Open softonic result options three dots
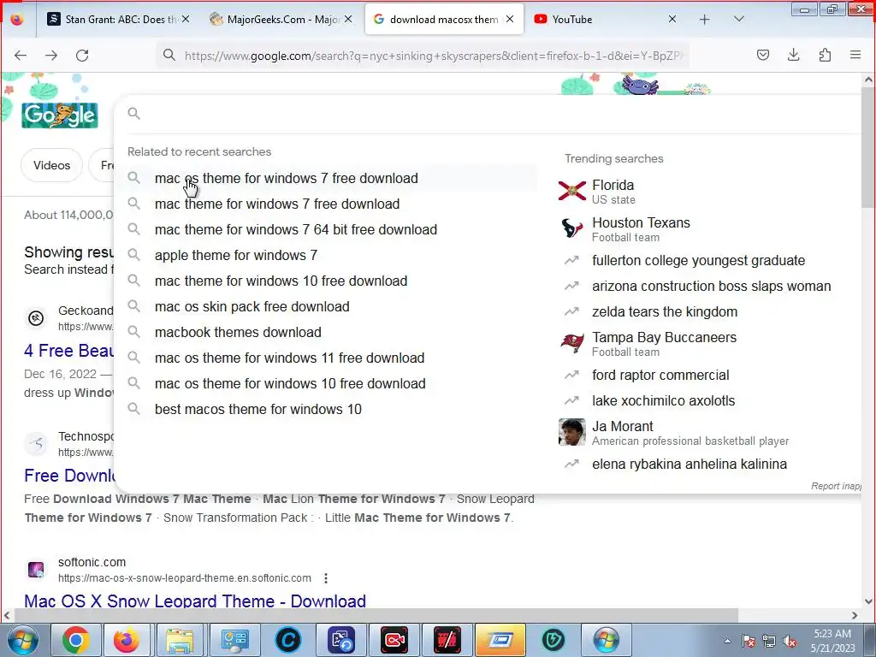 [326, 578]
